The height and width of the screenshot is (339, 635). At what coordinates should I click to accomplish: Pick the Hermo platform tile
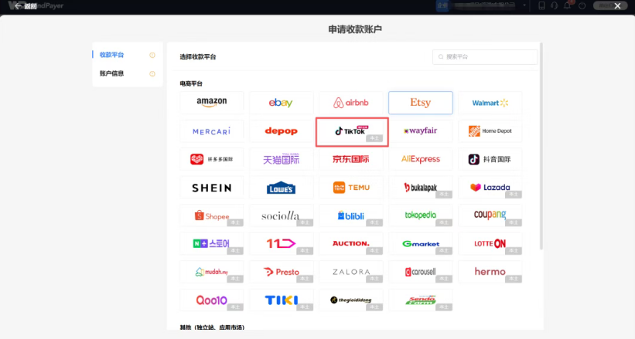pos(490,272)
